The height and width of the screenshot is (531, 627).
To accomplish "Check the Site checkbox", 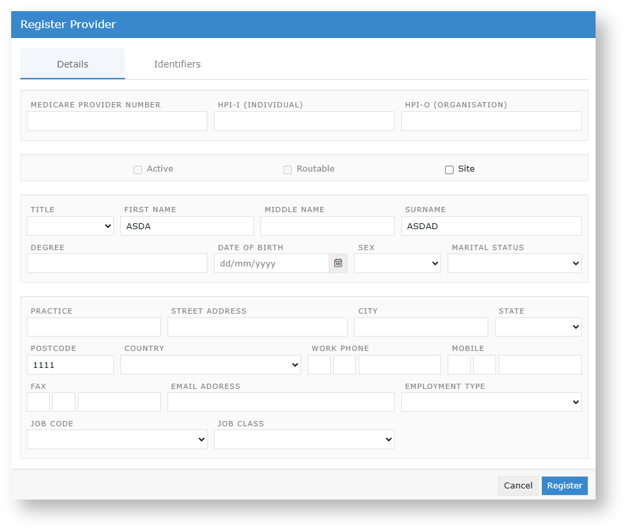I will [449, 170].
